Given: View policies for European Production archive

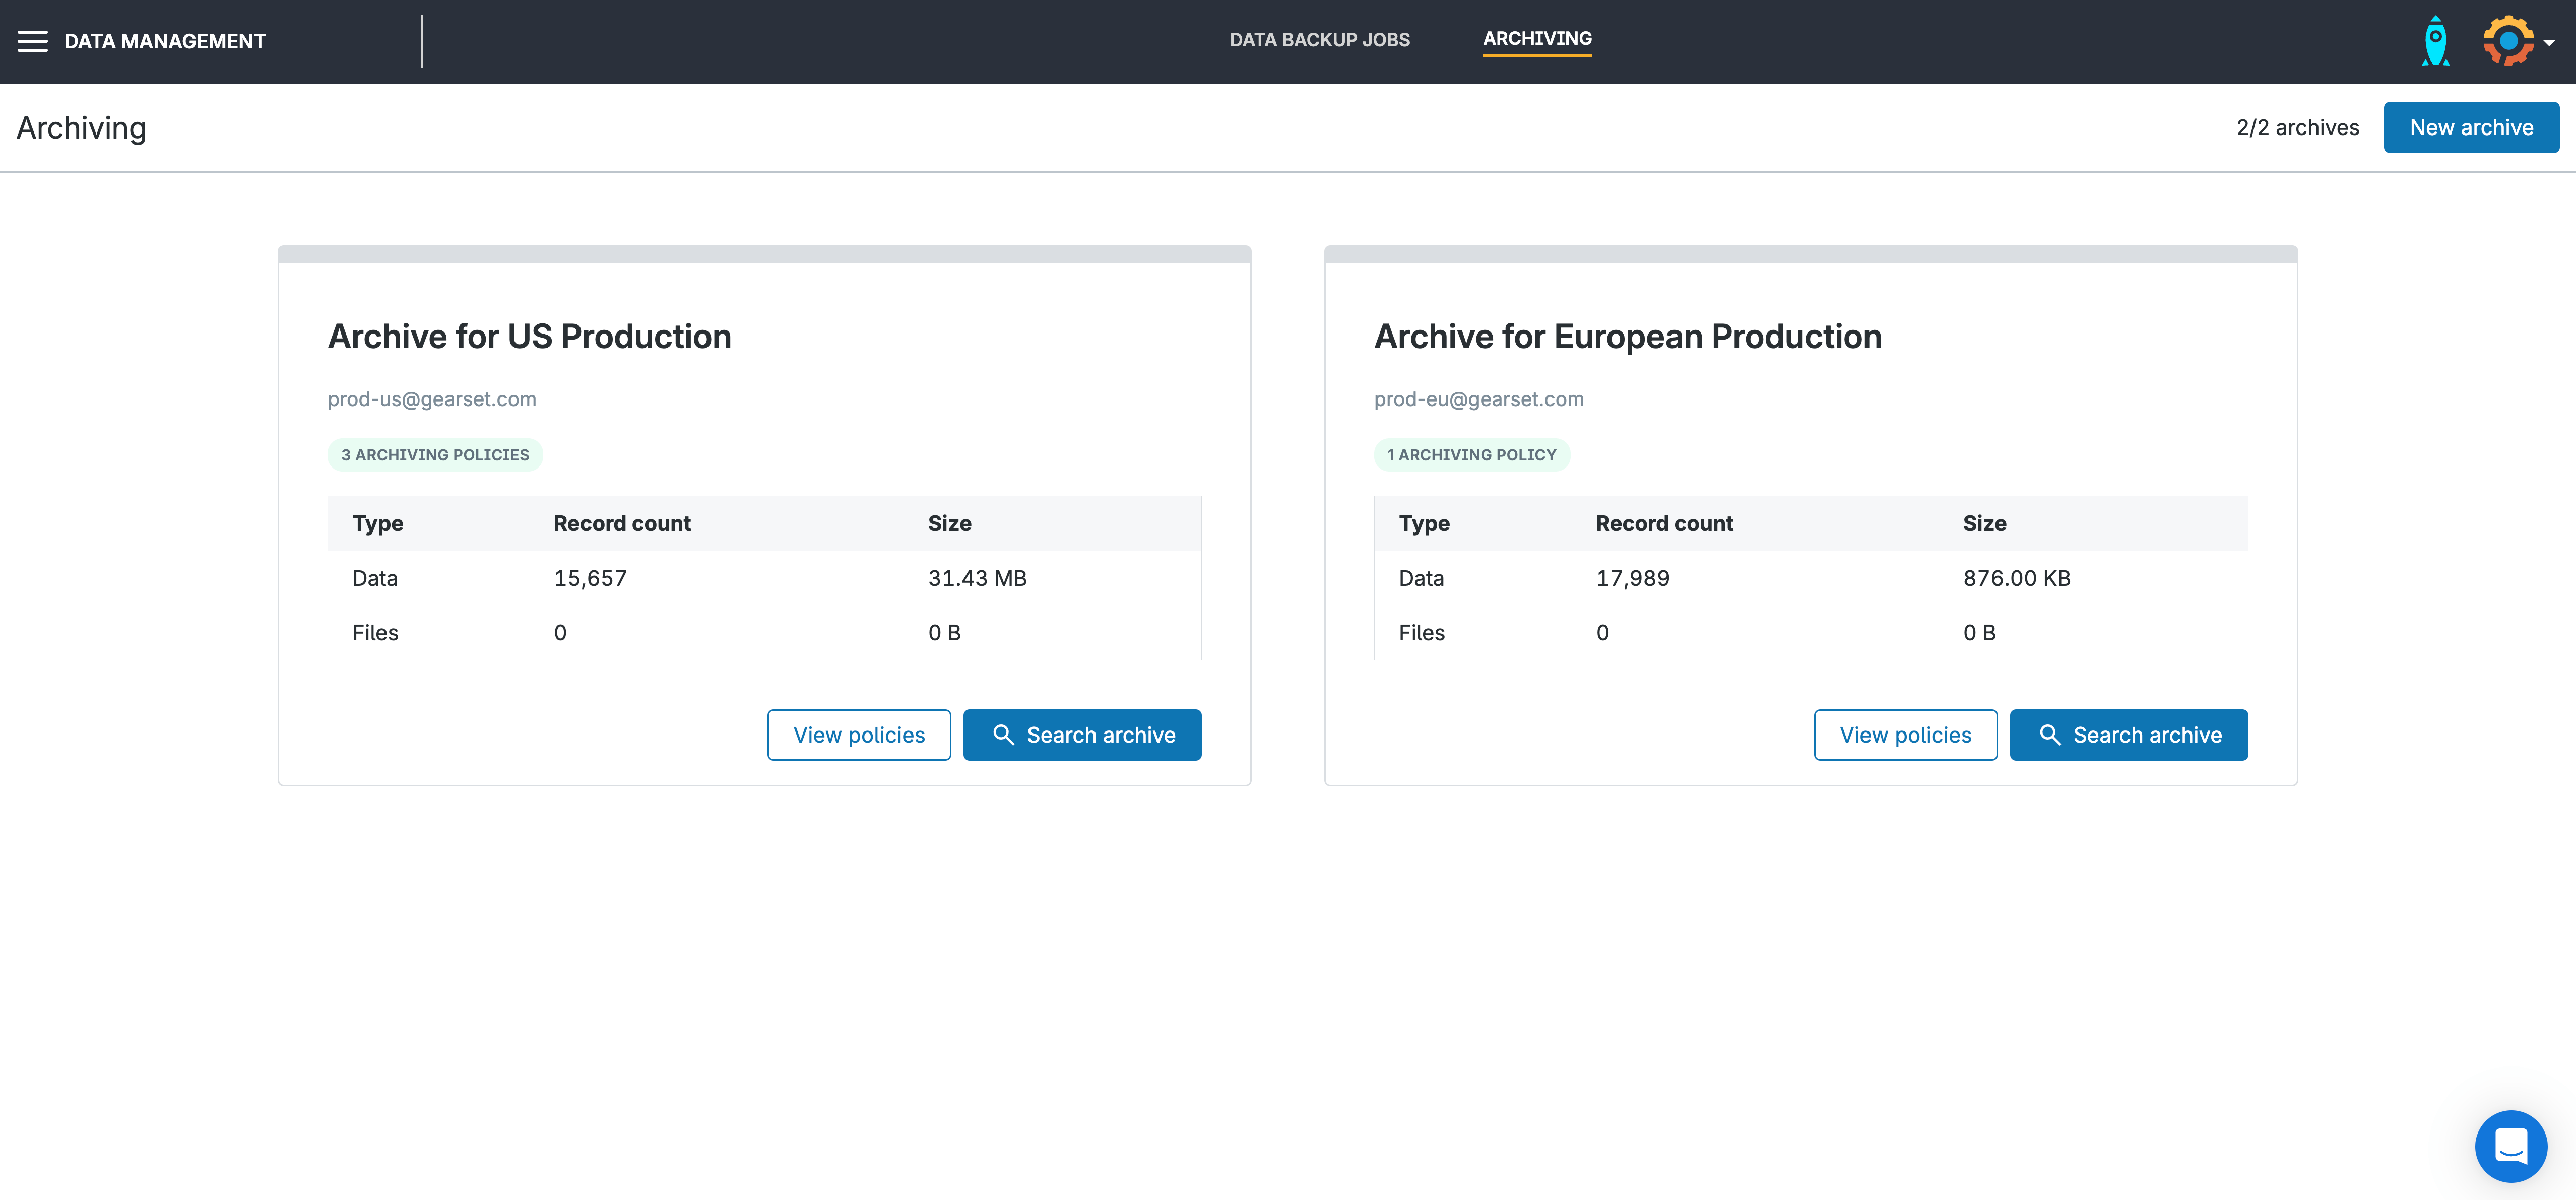Looking at the screenshot, I should click(x=1905, y=735).
